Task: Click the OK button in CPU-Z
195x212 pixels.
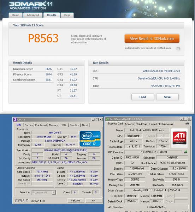Action: click(x=94, y=201)
